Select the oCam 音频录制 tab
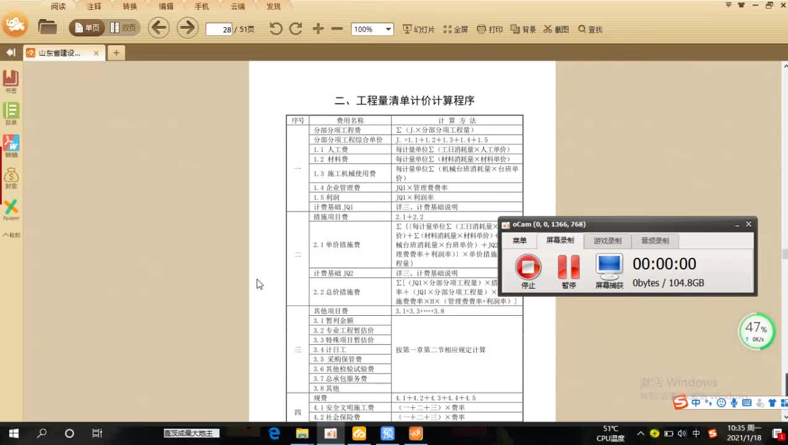 coord(655,241)
